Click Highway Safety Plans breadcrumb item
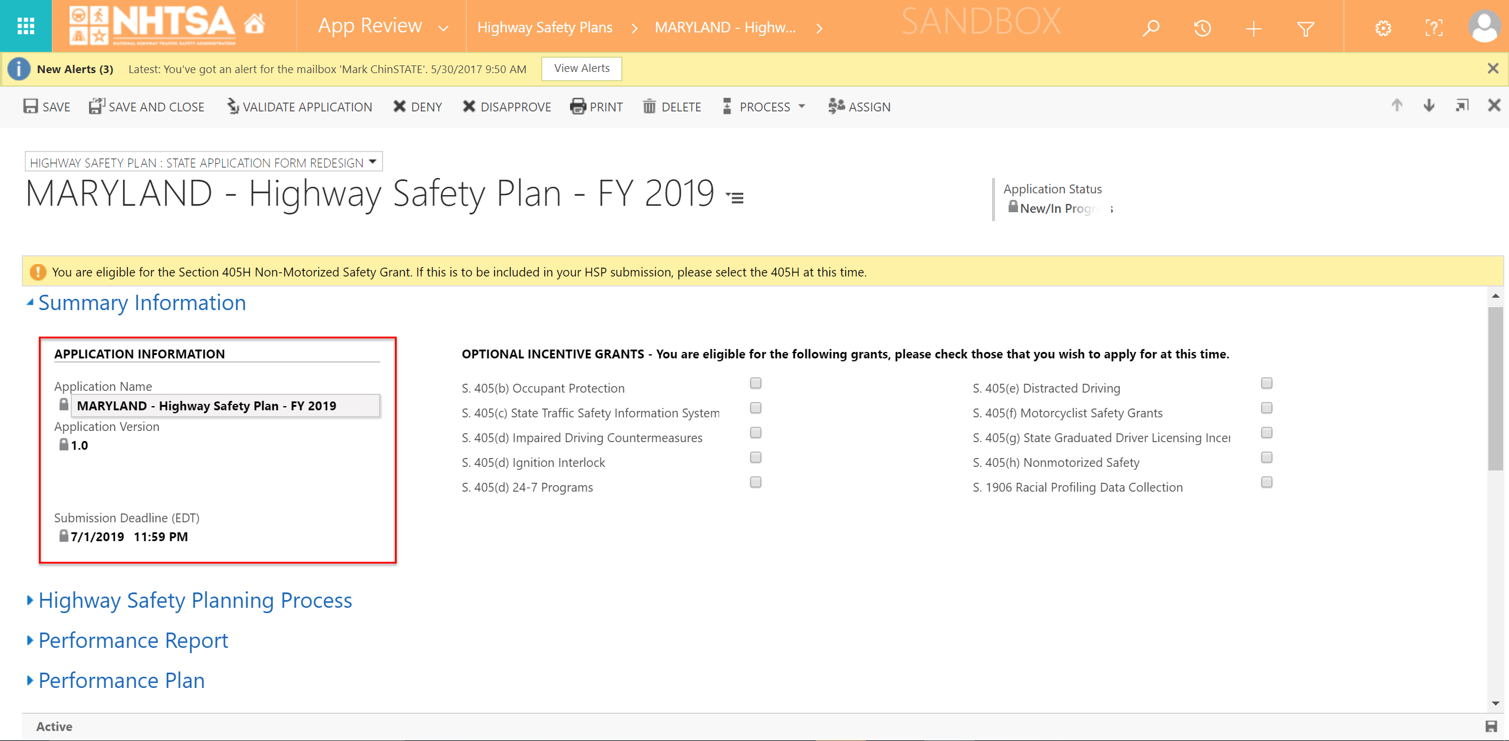This screenshot has height=741, width=1509. (545, 28)
